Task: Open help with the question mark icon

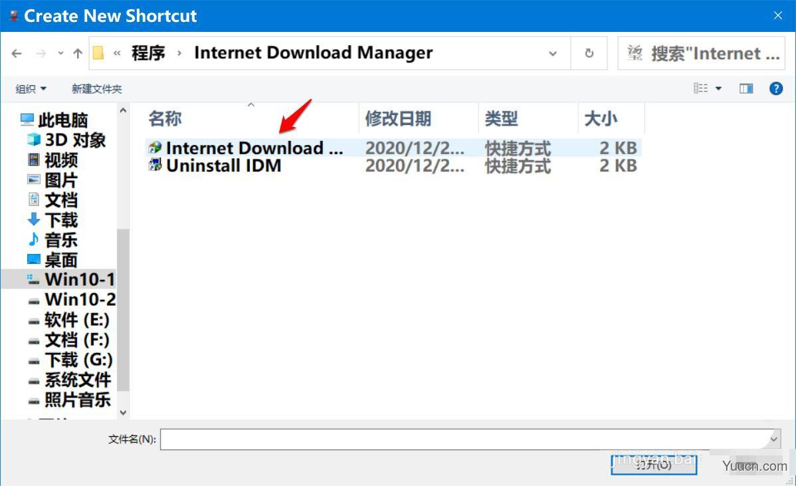Action: (x=775, y=89)
